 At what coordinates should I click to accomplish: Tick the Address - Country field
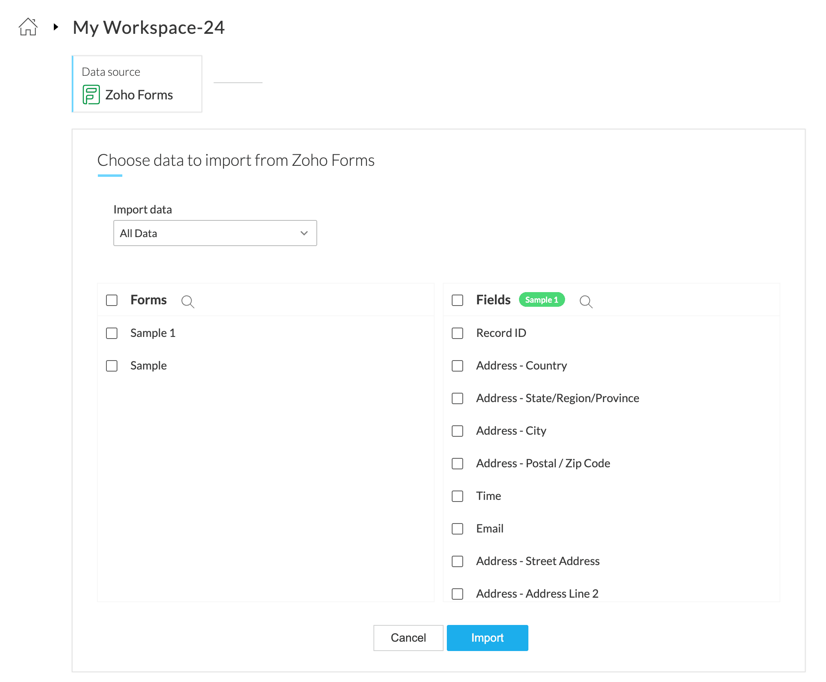(x=457, y=366)
